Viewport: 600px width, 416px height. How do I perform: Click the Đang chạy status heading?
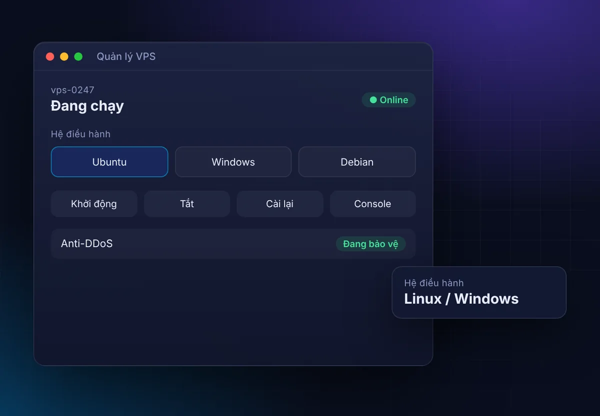(87, 106)
